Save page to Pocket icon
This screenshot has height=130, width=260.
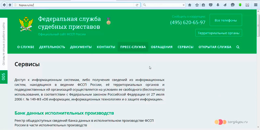211,5
